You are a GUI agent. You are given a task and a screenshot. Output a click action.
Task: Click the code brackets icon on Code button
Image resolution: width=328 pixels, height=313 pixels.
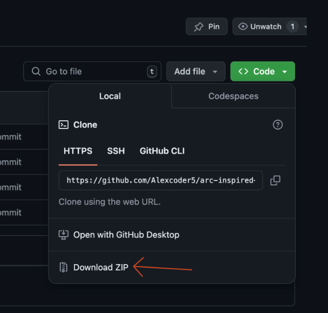[243, 71]
